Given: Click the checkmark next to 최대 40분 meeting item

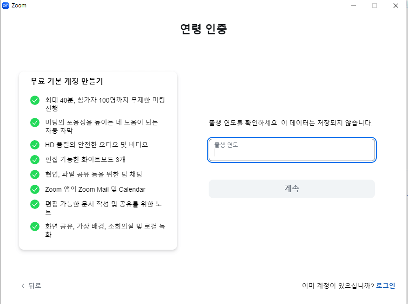Looking at the screenshot, I should (34, 100).
